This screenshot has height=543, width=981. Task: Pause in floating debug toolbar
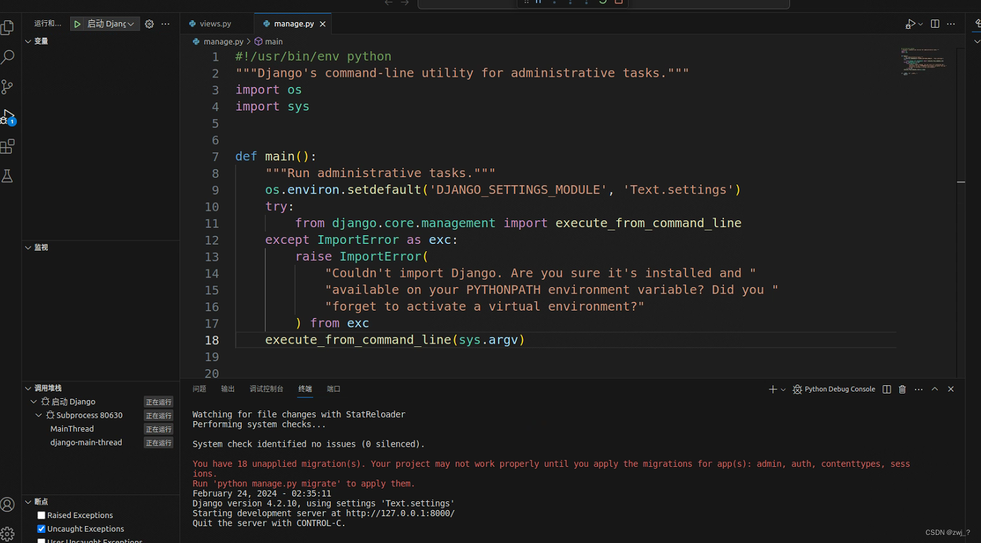(538, 2)
